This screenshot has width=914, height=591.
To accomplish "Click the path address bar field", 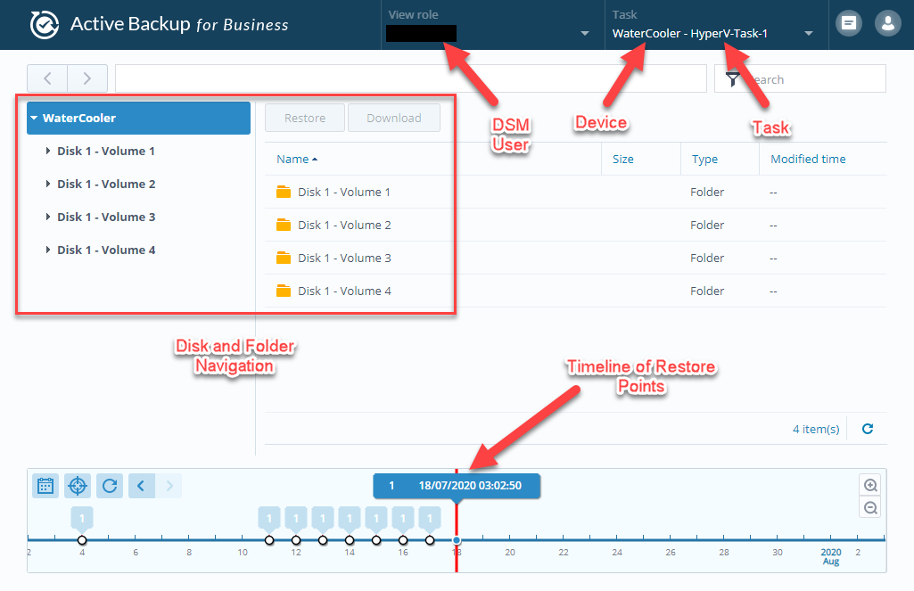I will pos(411,78).
